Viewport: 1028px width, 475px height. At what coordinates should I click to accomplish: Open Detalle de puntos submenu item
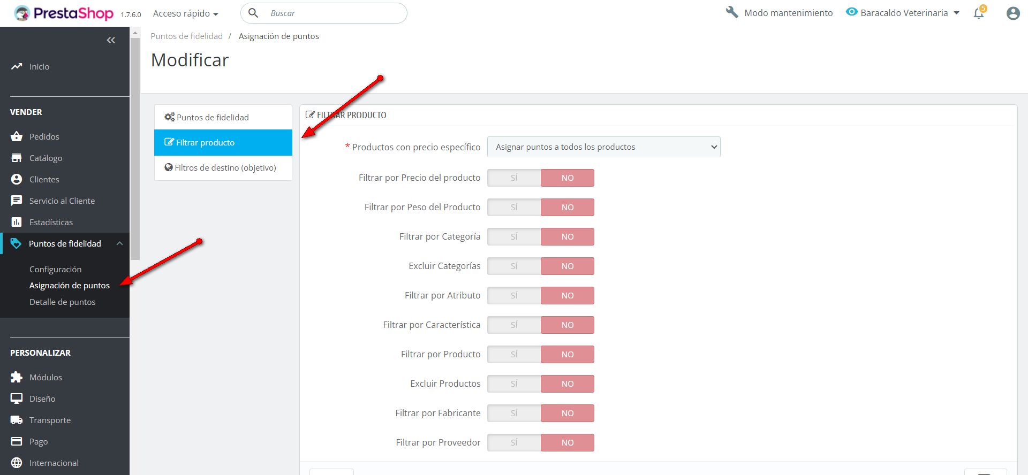pyautogui.click(x=62, y=302)
